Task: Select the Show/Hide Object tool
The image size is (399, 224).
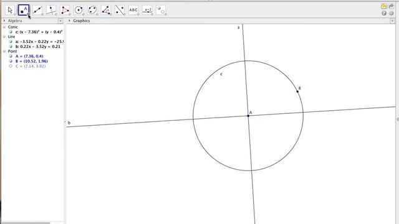Action: click(161, 10)
